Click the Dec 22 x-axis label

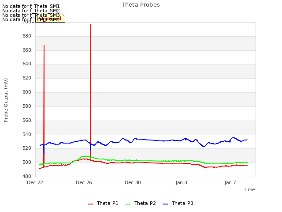click(35, 182)
